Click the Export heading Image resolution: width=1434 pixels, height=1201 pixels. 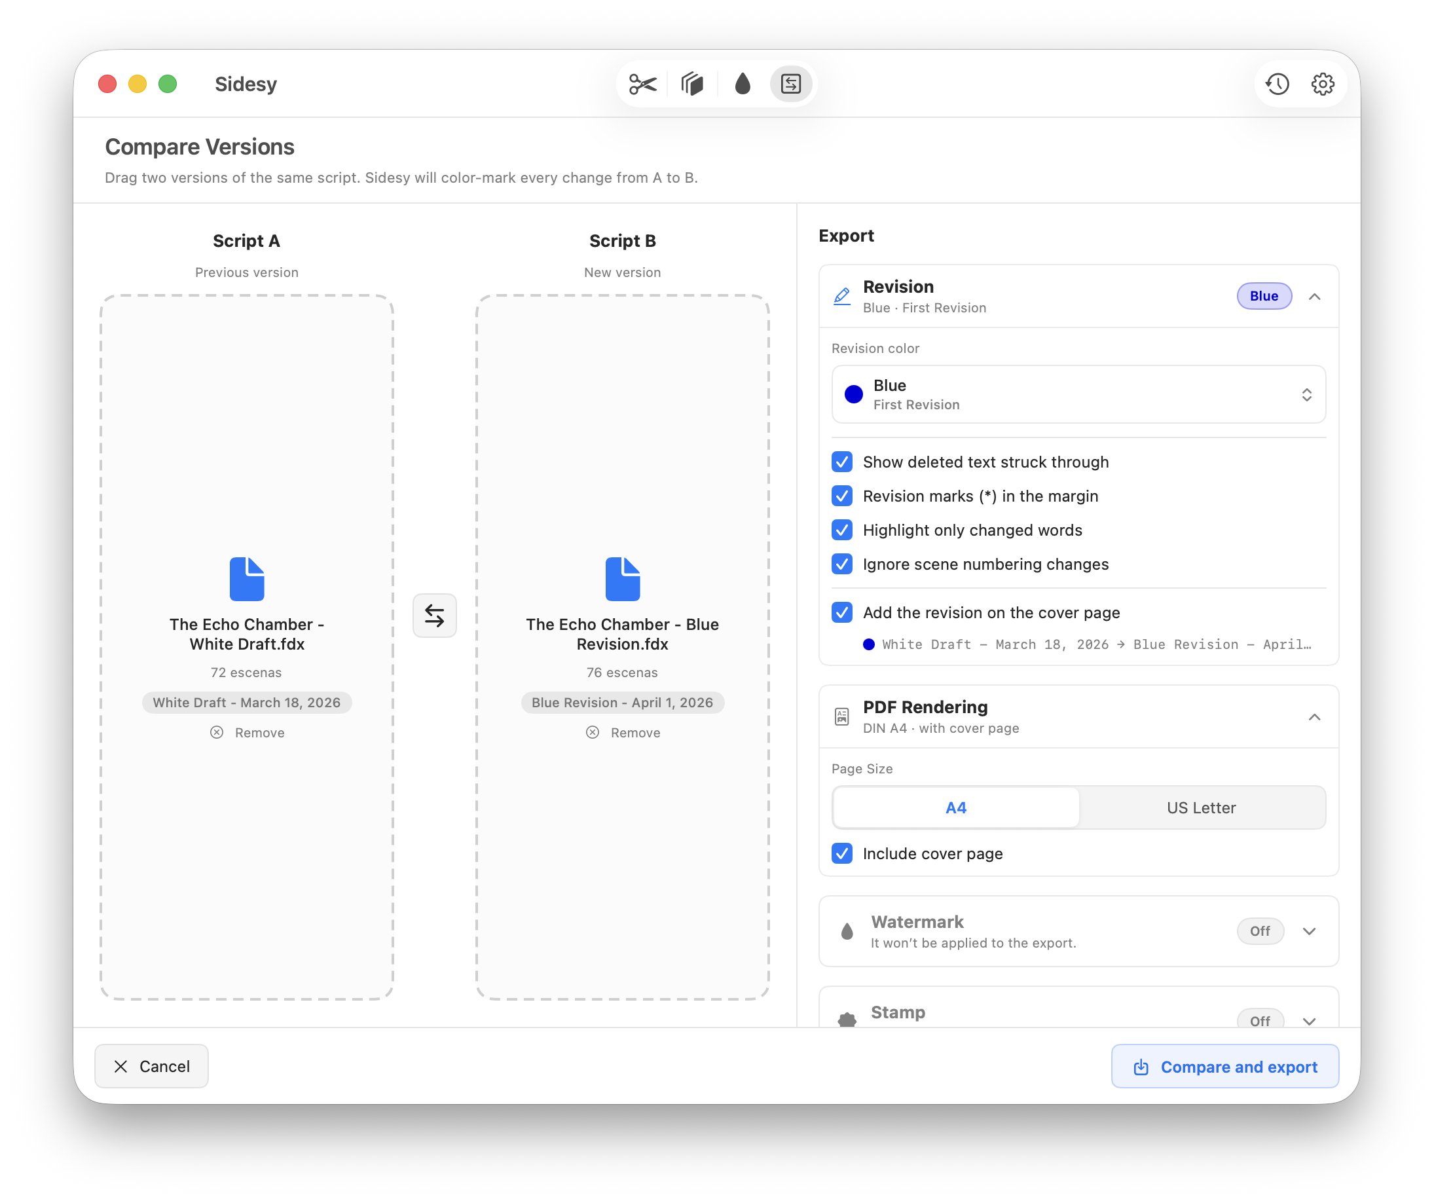pyautogui.click(x=846, y=236)
